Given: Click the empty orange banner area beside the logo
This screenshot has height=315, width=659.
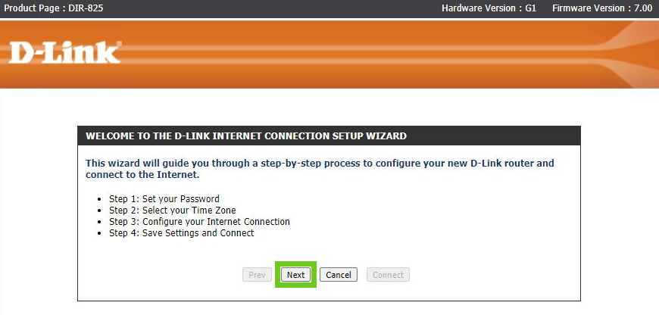Looking at the screenshot, I should point(341,53).
